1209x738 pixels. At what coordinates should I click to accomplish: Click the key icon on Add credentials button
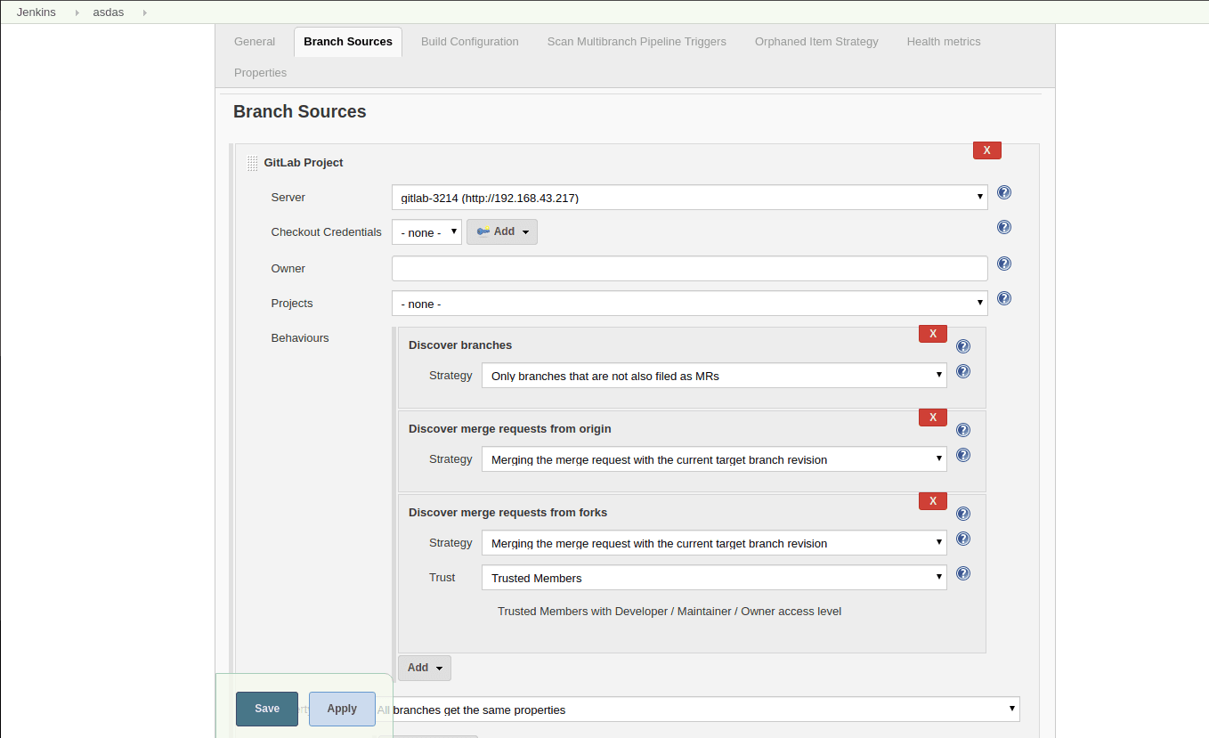tap(483, 231)
